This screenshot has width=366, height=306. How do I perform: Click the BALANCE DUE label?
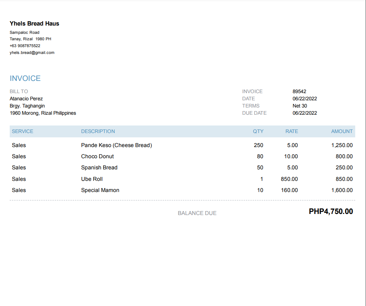point(197,213)
